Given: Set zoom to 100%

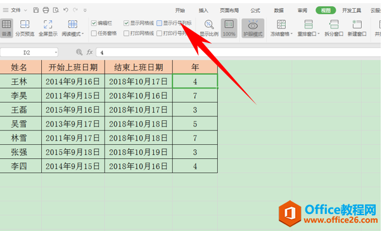Looking at the screenshot, I should [x=229, y=28].
